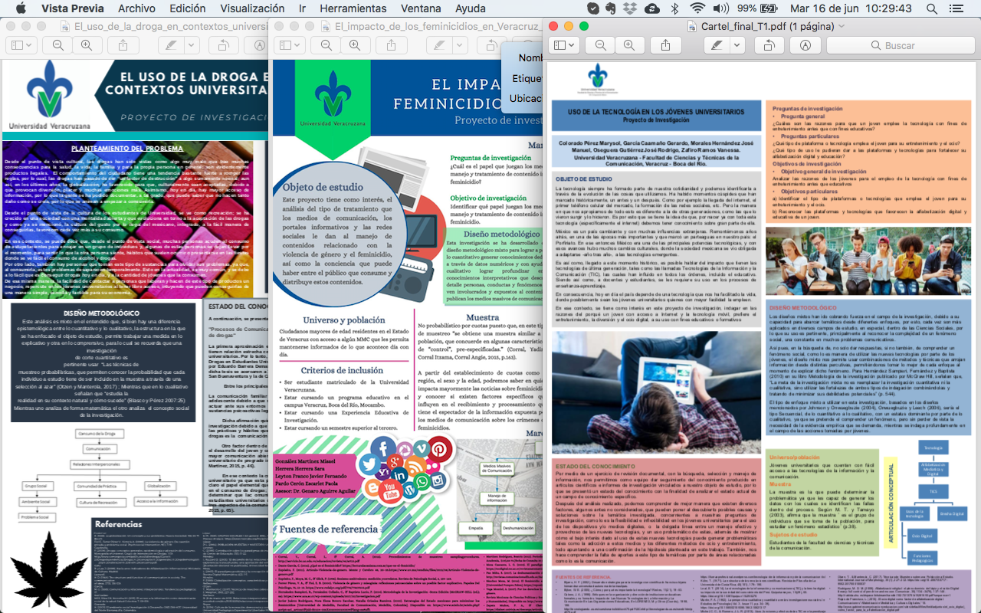
Task: Zoom in on the El_uso_de_la_droga document
Action: [x=86, y=45]
